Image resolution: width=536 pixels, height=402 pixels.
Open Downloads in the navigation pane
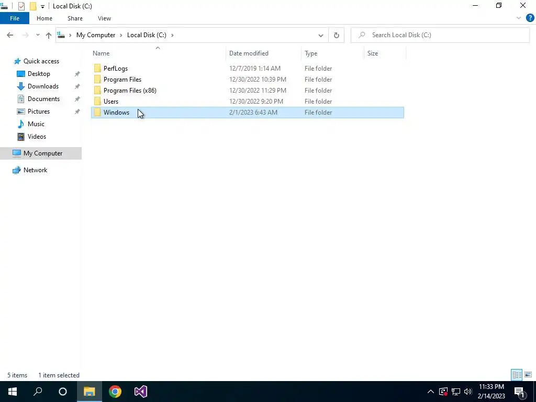43,86
